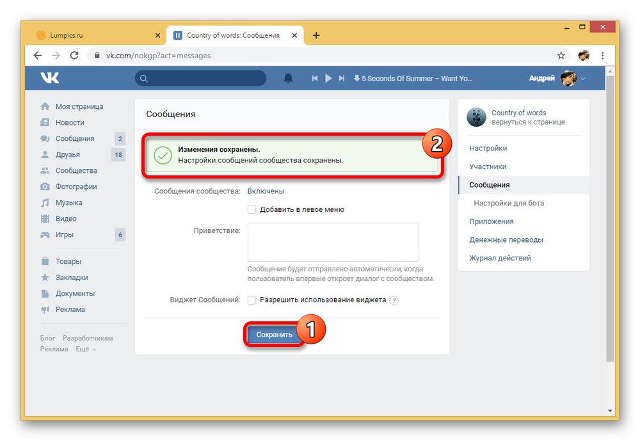Bookmark this page with the star
This screenshot has height=441, width=640.
point(561,56)
